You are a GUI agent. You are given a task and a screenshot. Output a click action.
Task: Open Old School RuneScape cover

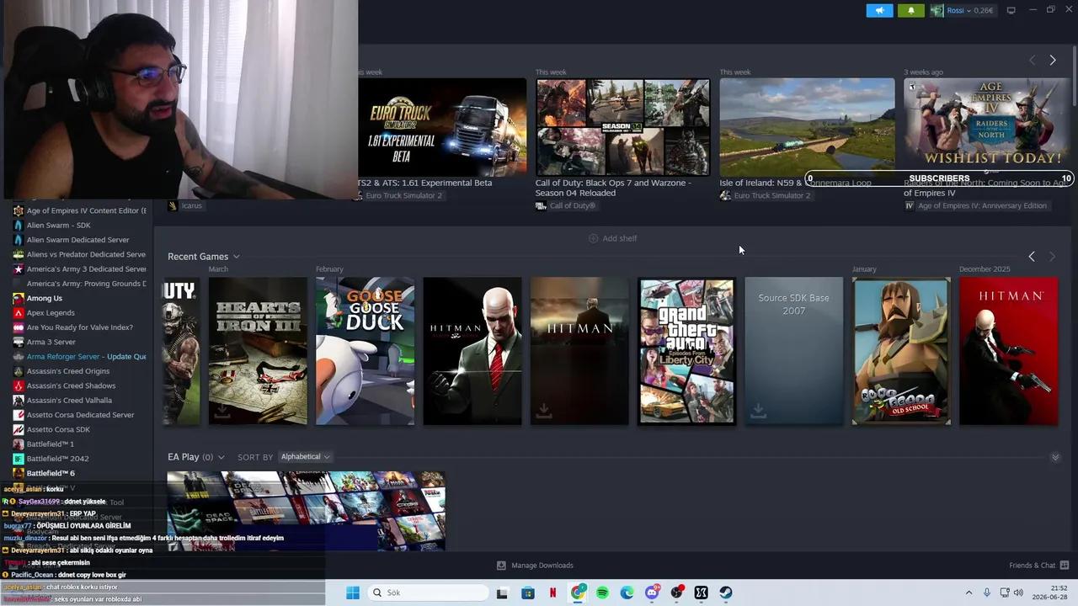coord(901,351)
